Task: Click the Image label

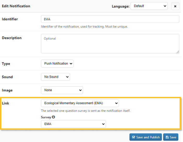Action: [x=7, y=90]
